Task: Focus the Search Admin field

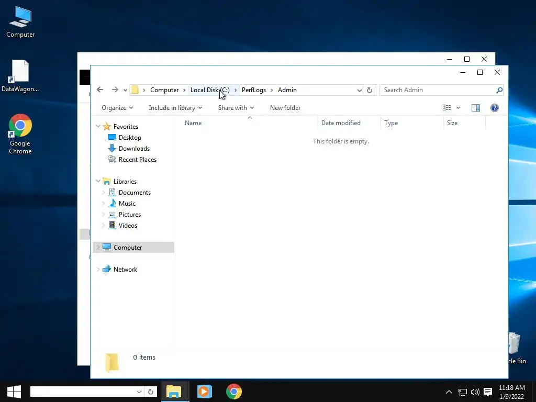Action: click(x=438, y=90)
